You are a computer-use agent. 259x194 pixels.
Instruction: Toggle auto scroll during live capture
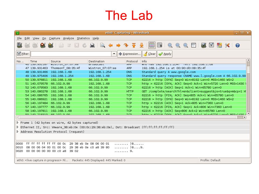(x=160, y=45)
